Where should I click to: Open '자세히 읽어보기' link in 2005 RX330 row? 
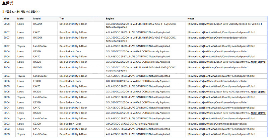pyautogui.click(x=258, y=92)
